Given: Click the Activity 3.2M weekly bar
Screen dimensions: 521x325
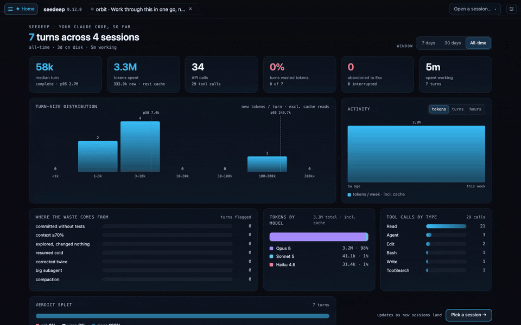Looking at the screenshot, I should pos(416,154).
